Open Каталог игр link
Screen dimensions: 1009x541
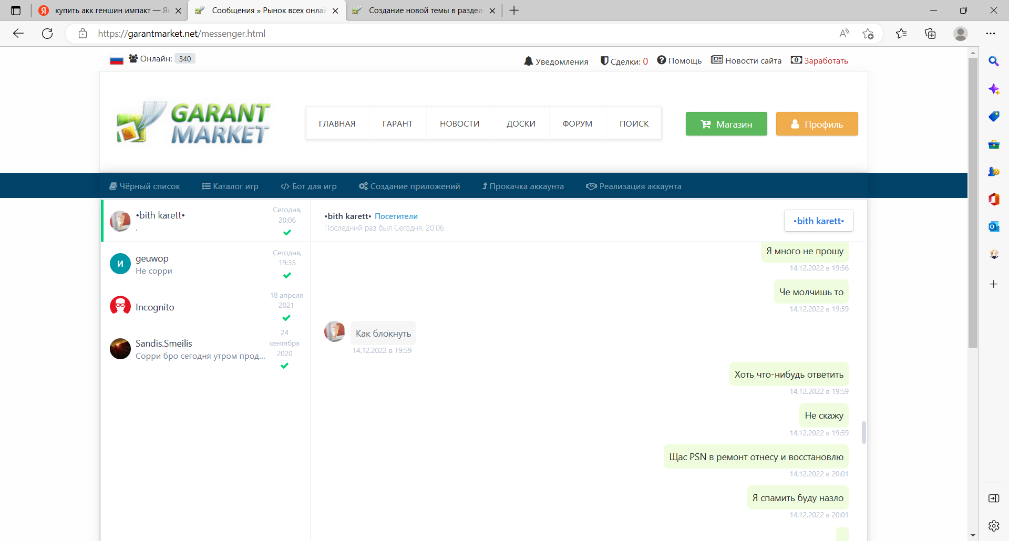tap(230, 186)
